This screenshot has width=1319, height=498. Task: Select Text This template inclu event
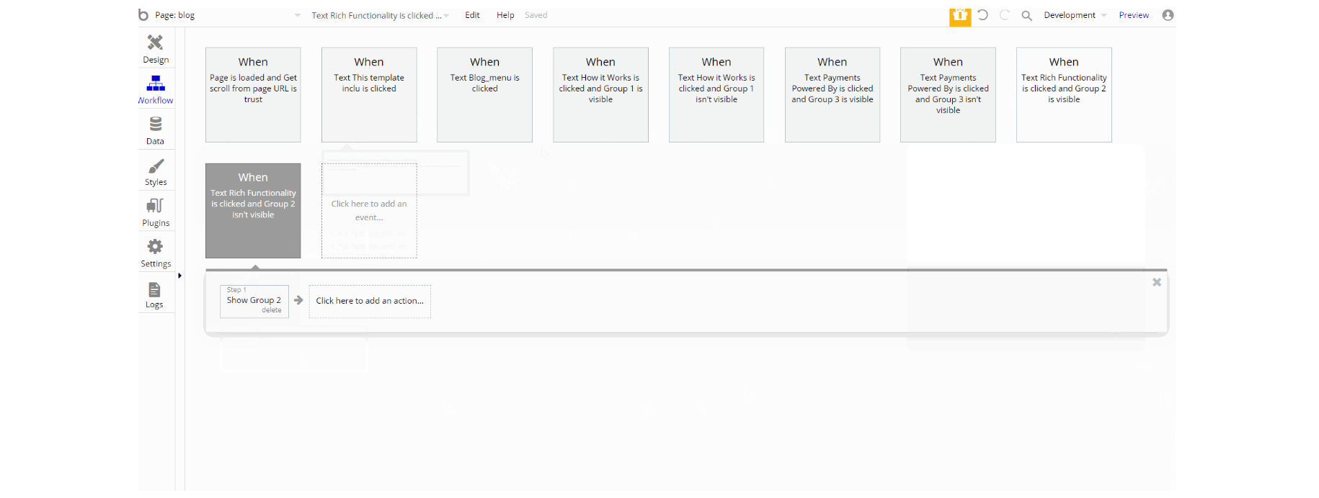tap(369, 95)
